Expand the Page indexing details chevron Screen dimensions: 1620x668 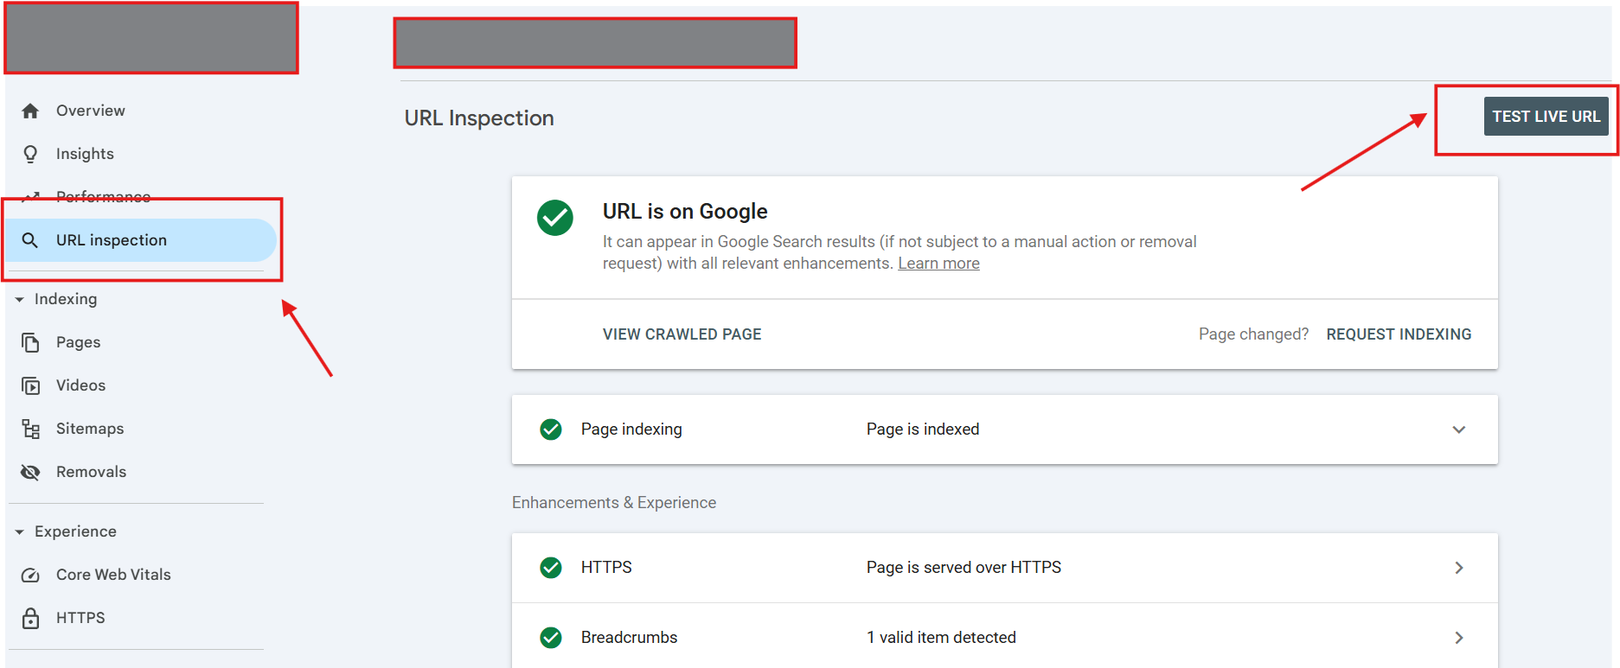1458,429
